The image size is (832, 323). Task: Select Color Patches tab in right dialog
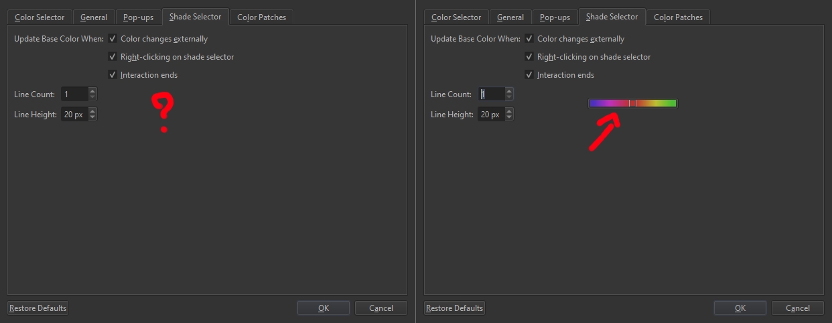pyautogui.click(x=679, y=17)
